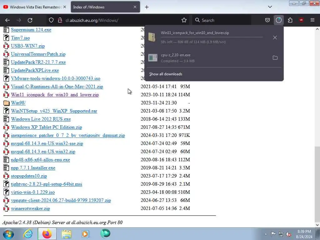Go back to the previous page
This screenshot has height=240, width=320.
pos(7,20)
